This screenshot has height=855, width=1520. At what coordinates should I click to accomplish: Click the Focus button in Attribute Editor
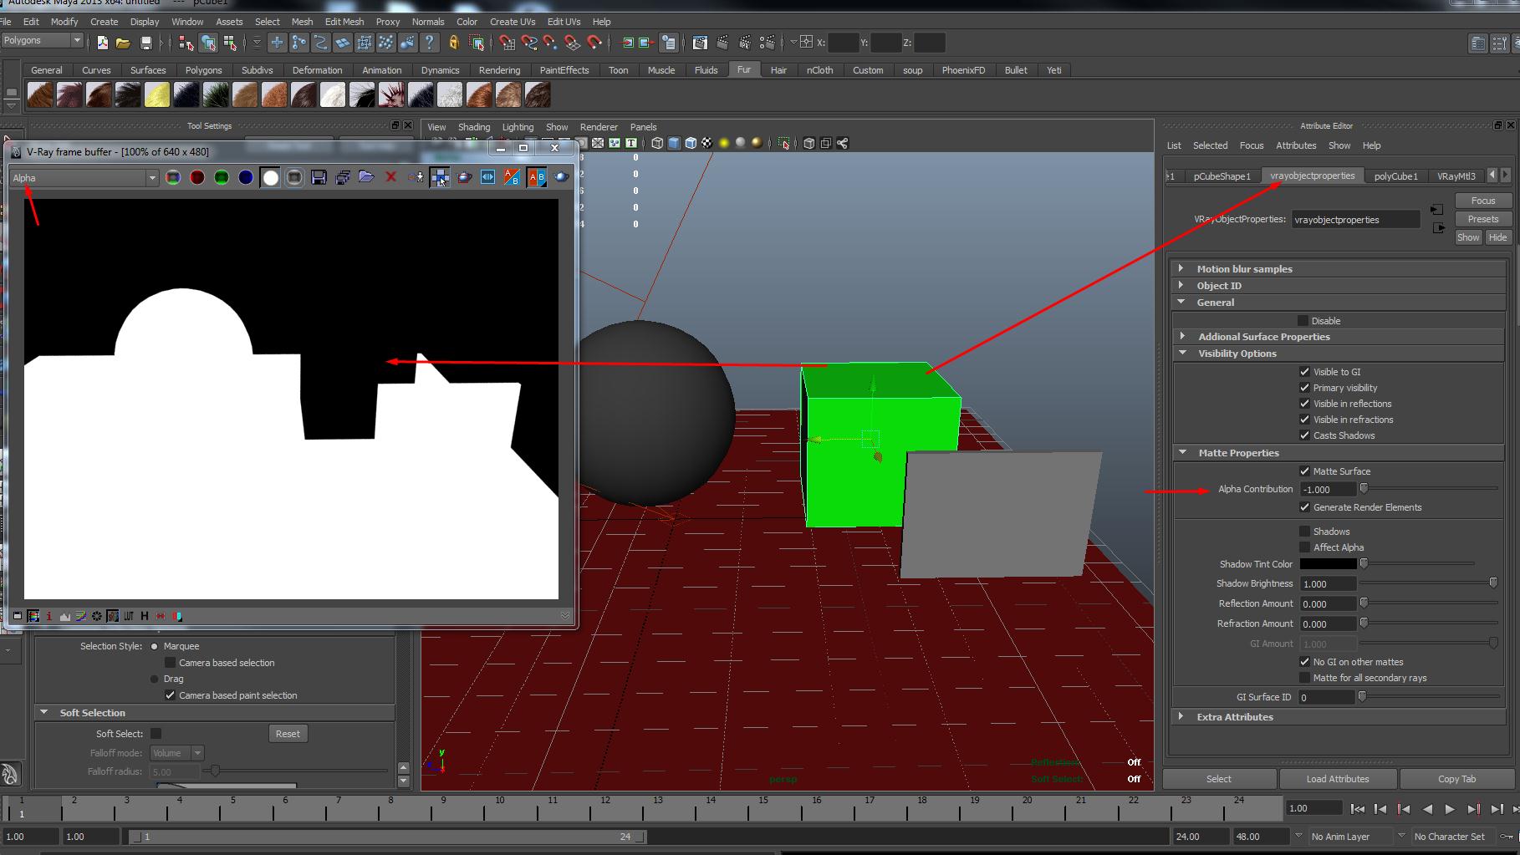point(1483,201)
